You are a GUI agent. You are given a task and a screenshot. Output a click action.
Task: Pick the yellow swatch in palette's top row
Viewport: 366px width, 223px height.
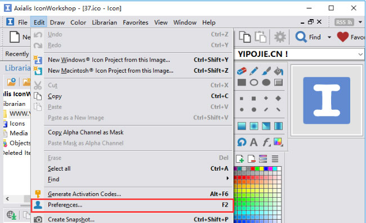pos(261,168)
